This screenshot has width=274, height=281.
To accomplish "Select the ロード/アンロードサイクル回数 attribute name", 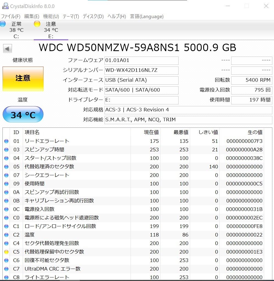I will [60, 226].
